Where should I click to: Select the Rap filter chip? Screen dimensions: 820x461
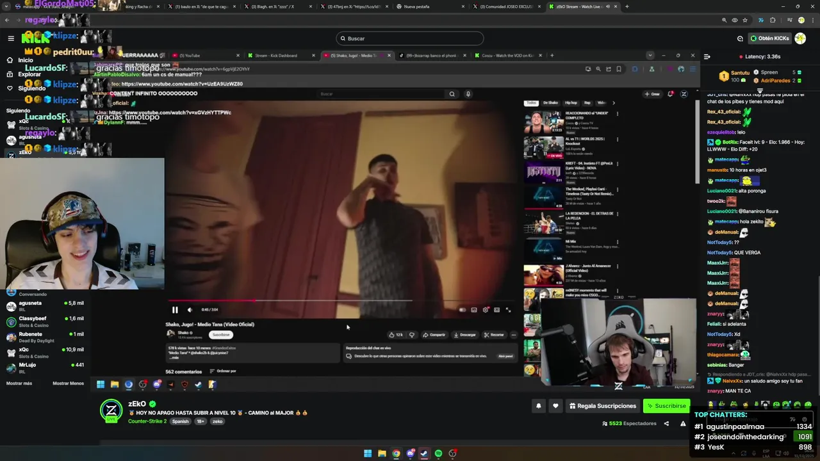[x=587, y=102]
